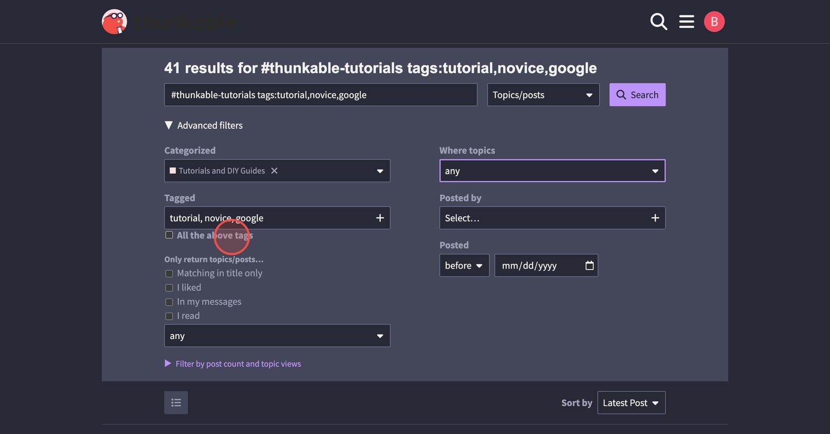This screenshot has width=830, height=434.
Task: Check the In my messages option
Action: [x=169, y=302]
